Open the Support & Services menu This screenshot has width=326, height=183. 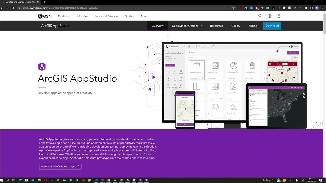(106, 16)
